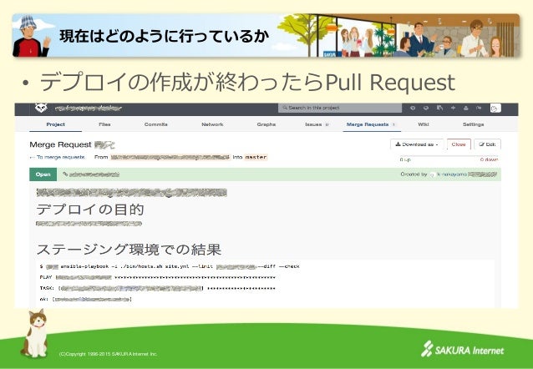The height and width of the screenshot is (369, 533).
Task: Select the Merge Requests tab
Action: [x=371, y=124]
